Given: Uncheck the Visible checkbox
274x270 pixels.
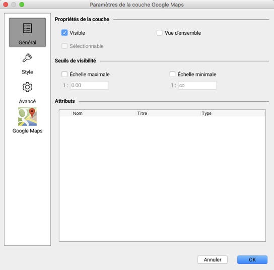Looking at the screenshot, I should [64, 33].
